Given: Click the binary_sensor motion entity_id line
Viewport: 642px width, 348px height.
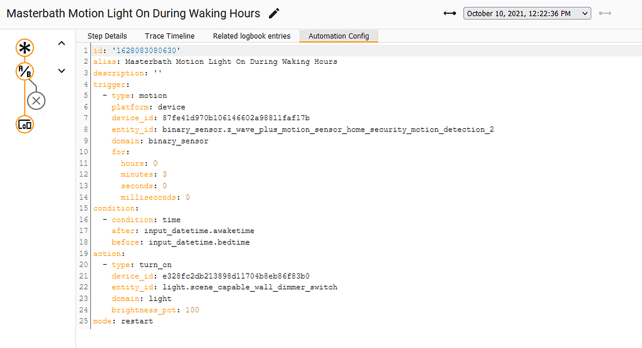Looking at the screenshot, I should pyautogui.click(x=303, y=130).
